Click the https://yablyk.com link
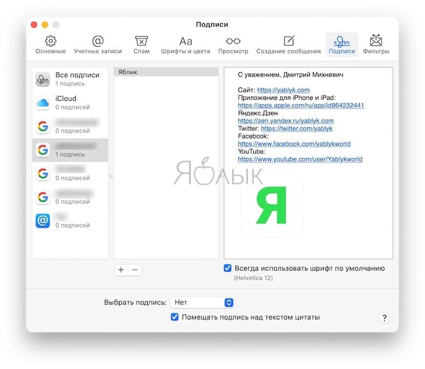 (x=283, y=90)
